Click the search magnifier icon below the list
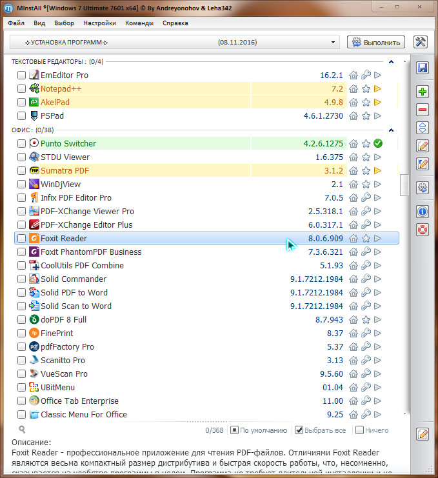Viewport: 438px width, 478px height. click(x=22, y=429)
